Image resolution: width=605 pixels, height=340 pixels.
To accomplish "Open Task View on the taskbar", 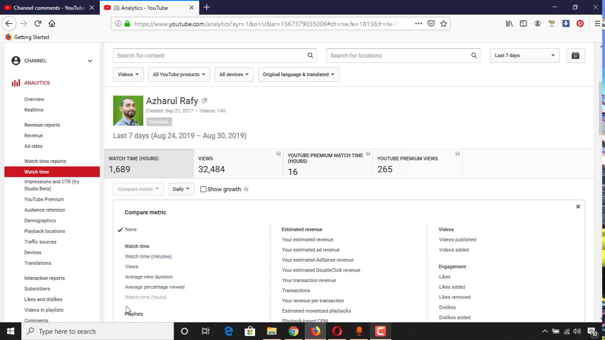I will [x=206, y=331].
